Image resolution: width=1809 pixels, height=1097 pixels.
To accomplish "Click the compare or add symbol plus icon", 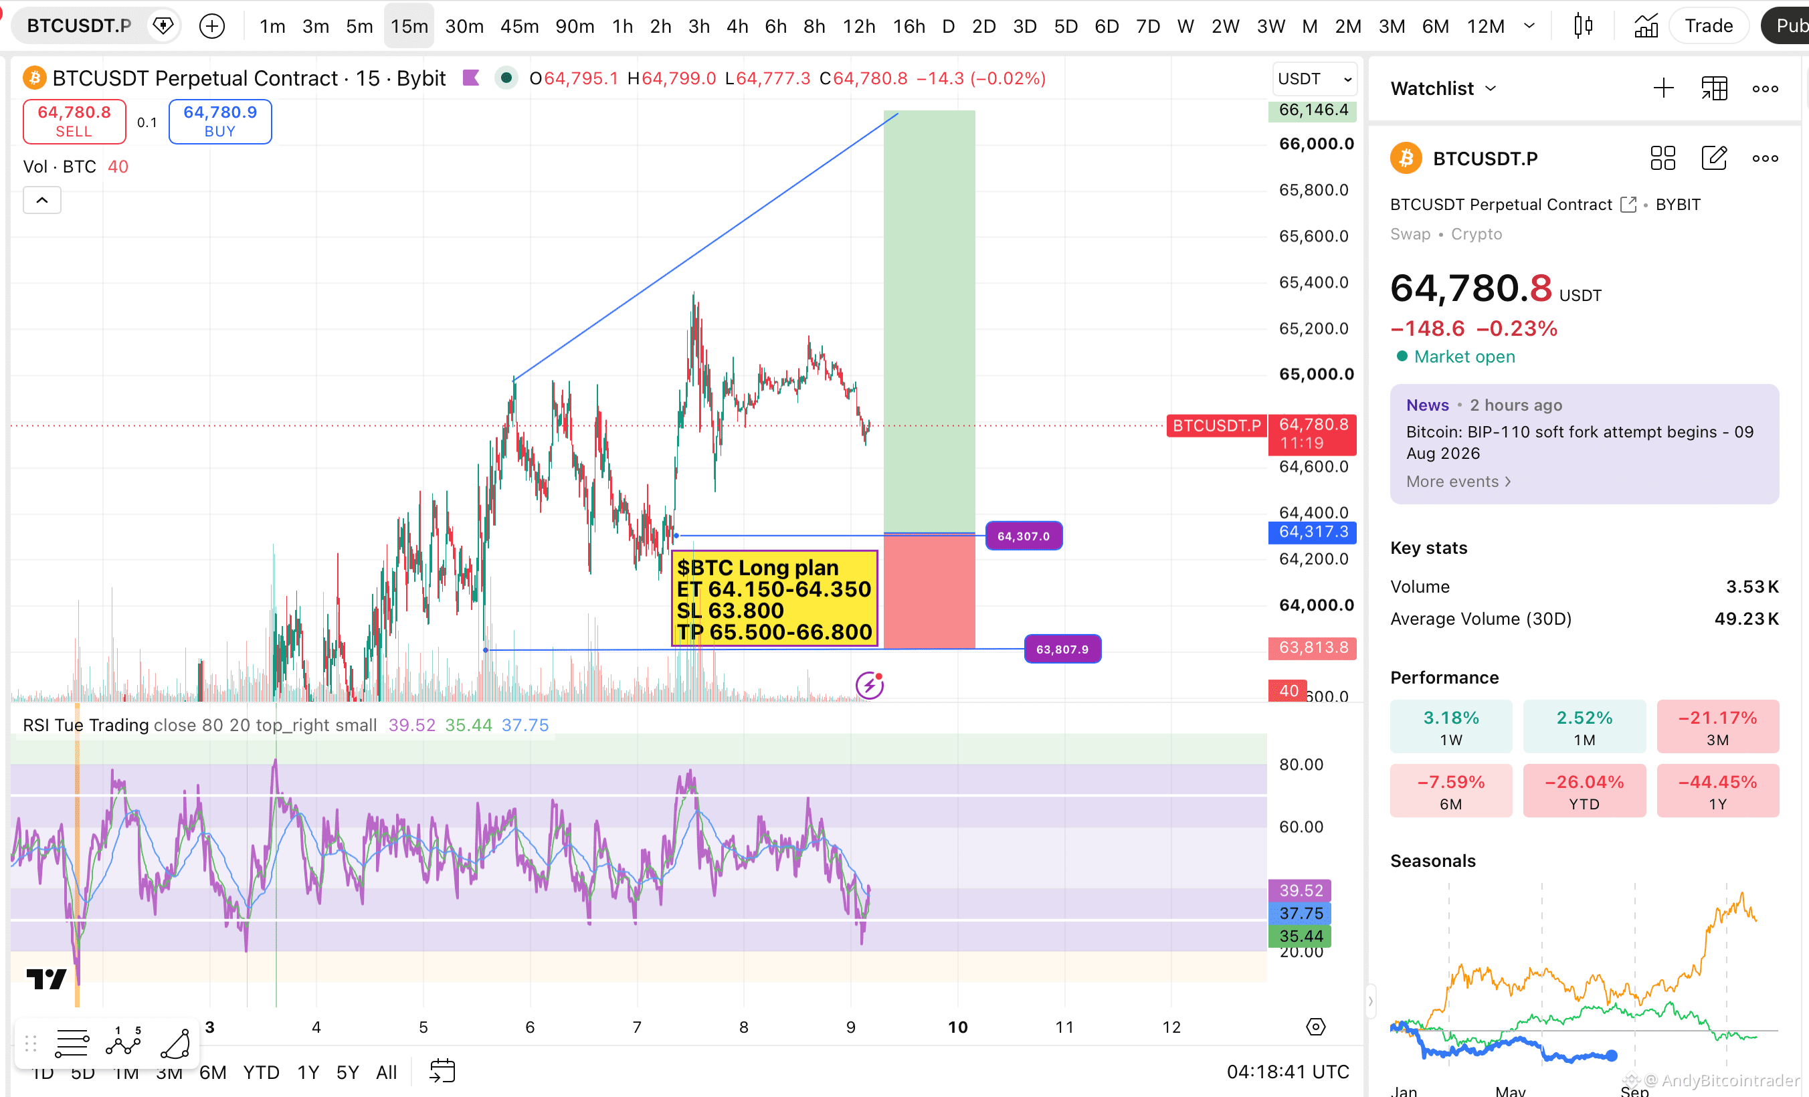I will [x=212, y=27].
